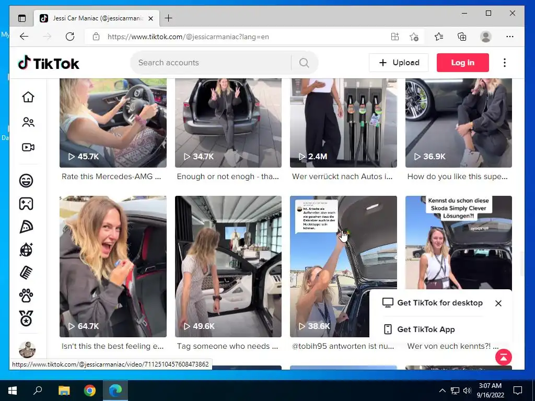Switch to the Jessi Car Maniac tab
The height and width of the screenshot is (401, 535).
point(97,18)
